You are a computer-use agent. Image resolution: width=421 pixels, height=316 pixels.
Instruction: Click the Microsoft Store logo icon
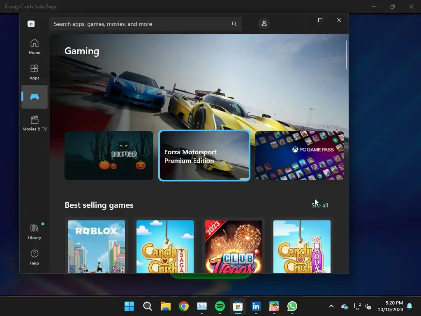tap(31, 23)
